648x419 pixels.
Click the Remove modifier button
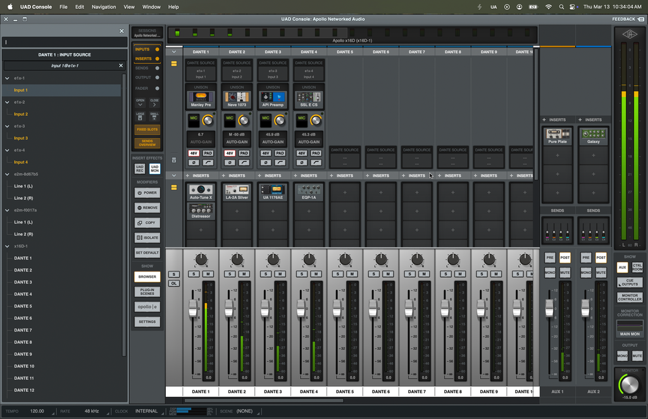point(147,208)
